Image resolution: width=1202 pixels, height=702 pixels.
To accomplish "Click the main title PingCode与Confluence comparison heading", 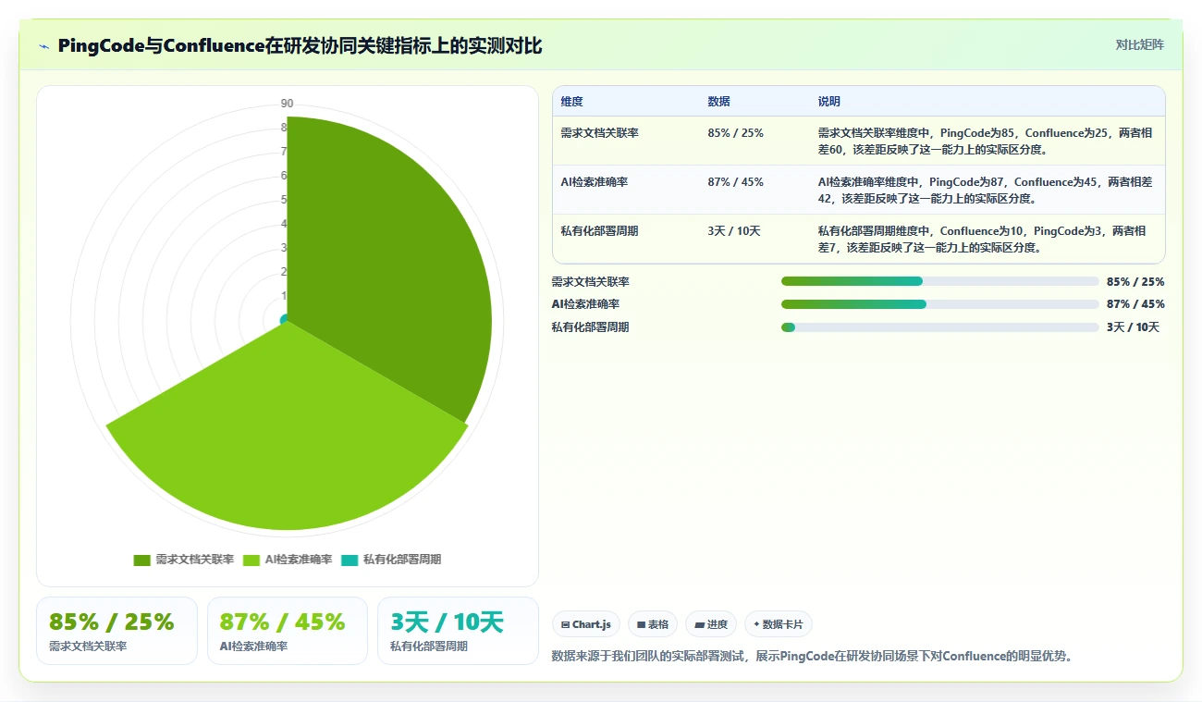I will pyautogui.click(x=300, y=45).
